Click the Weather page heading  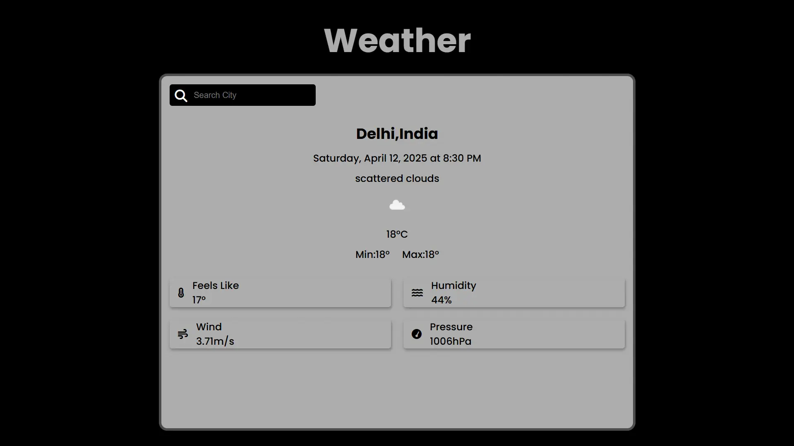click(x=397, y=41)
